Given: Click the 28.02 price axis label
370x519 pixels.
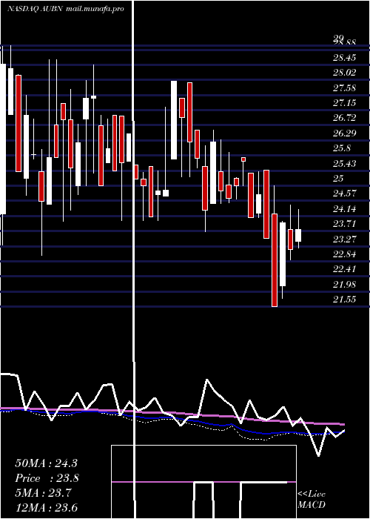Looking at the screenshot, I should click(x=344, y=73).
